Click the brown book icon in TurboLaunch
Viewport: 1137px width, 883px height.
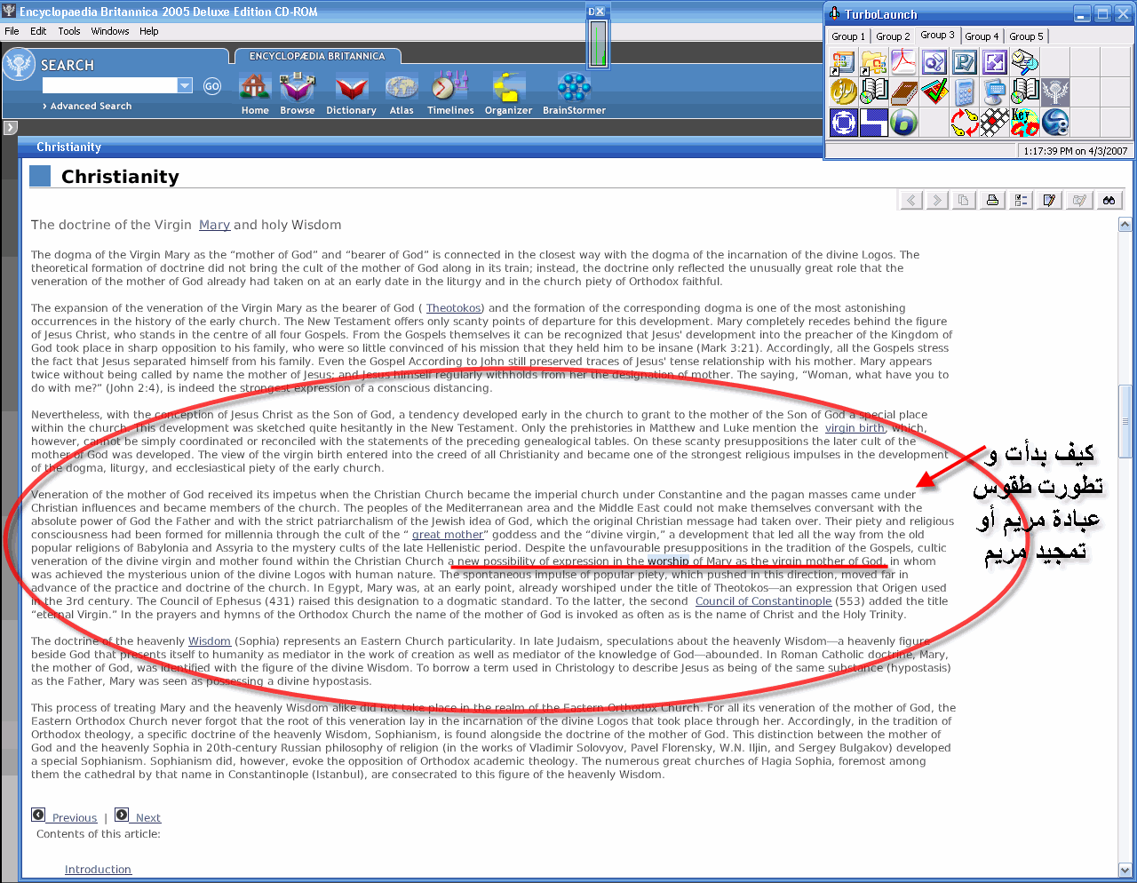pyautogui.click(x=903, y=92)
